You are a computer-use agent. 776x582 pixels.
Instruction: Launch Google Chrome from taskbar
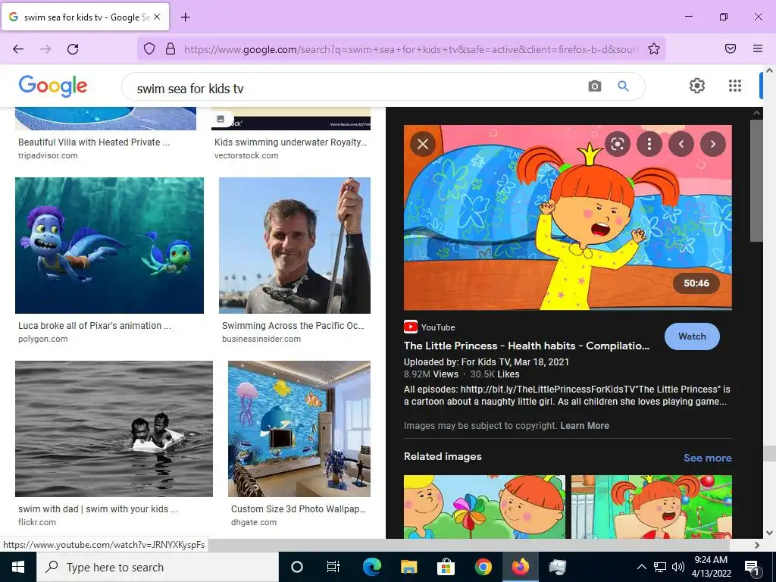coord(483,567)
